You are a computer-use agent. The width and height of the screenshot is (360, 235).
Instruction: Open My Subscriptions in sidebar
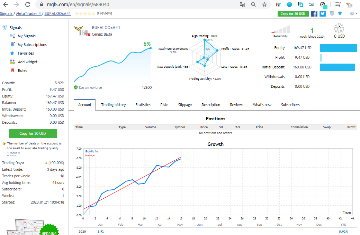click(32, 45)
